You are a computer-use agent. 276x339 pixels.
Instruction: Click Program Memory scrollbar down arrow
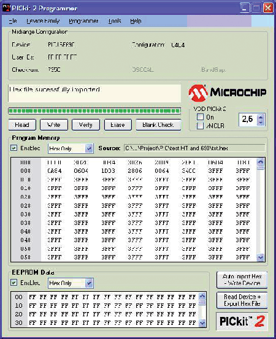[x=261, y=257]
